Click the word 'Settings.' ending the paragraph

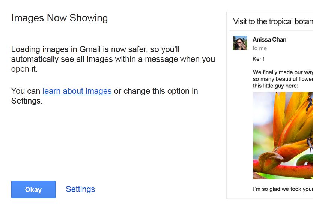click(x=27, y=101)
